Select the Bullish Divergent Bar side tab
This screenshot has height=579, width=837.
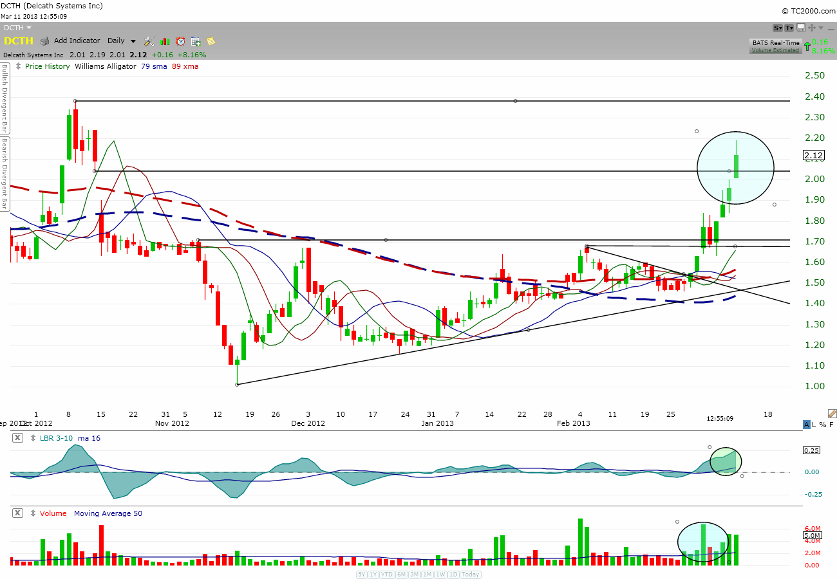point(4,98)
